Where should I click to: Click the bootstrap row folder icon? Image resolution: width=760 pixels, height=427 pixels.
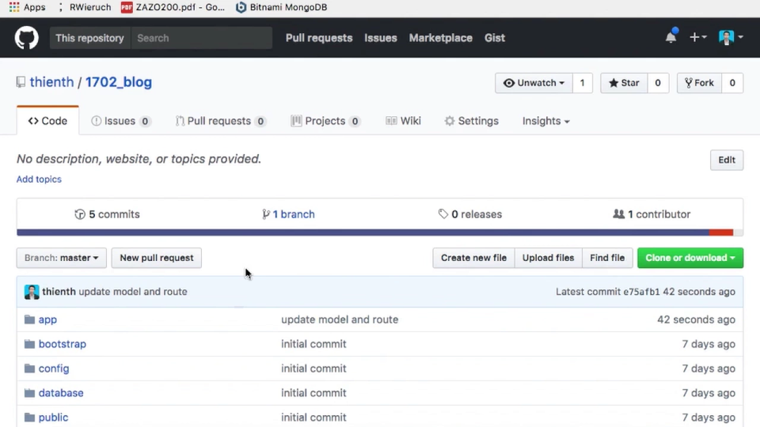click(x=30, y=344)
